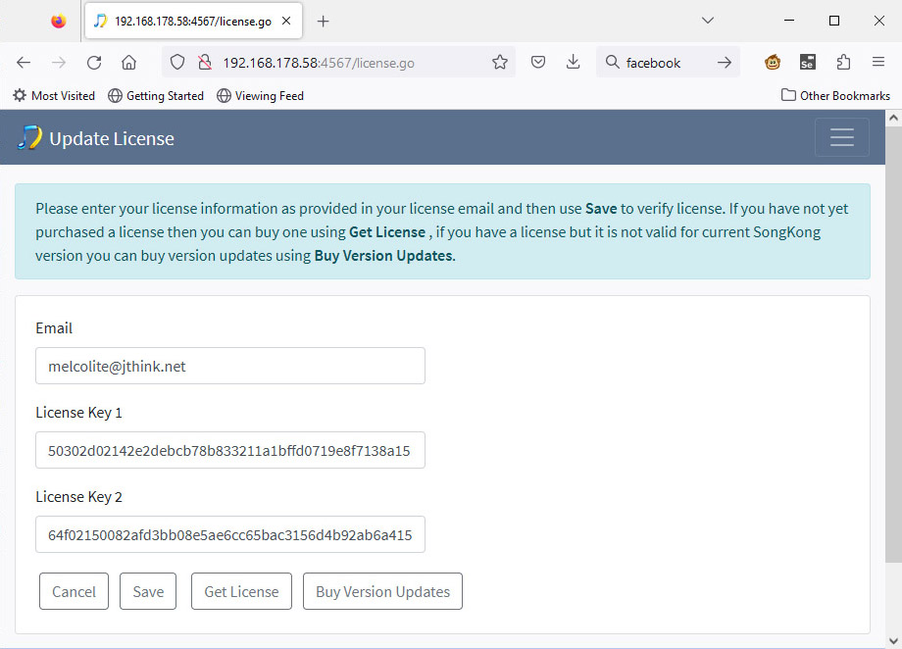902x649 pixels.
Task: Click the address bar URL
Action: (319, 63)
